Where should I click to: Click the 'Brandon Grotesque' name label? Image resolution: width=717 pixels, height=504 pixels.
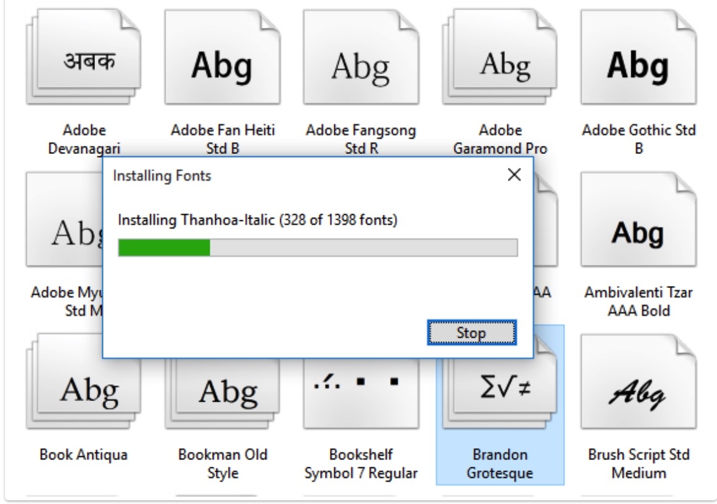click(x=500, y=463)
